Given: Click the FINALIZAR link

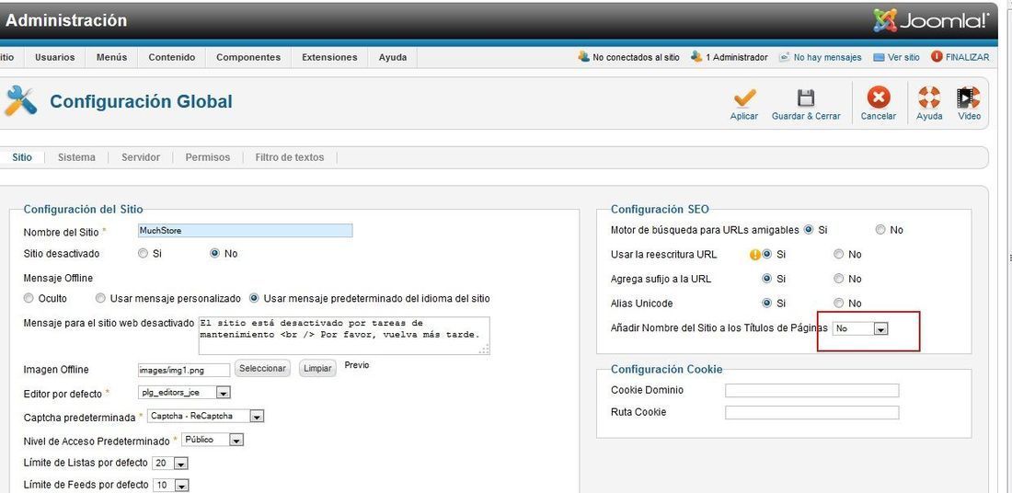Looking at the screenshot, I should tap(967, 57).
